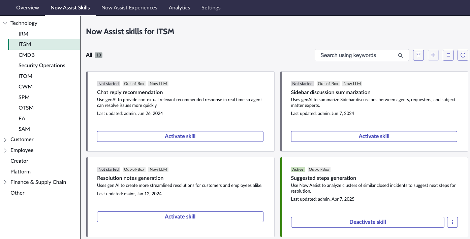Click the search magnifier icon
The height and width of the screenshot is (239, 470).
click(400, 55)
